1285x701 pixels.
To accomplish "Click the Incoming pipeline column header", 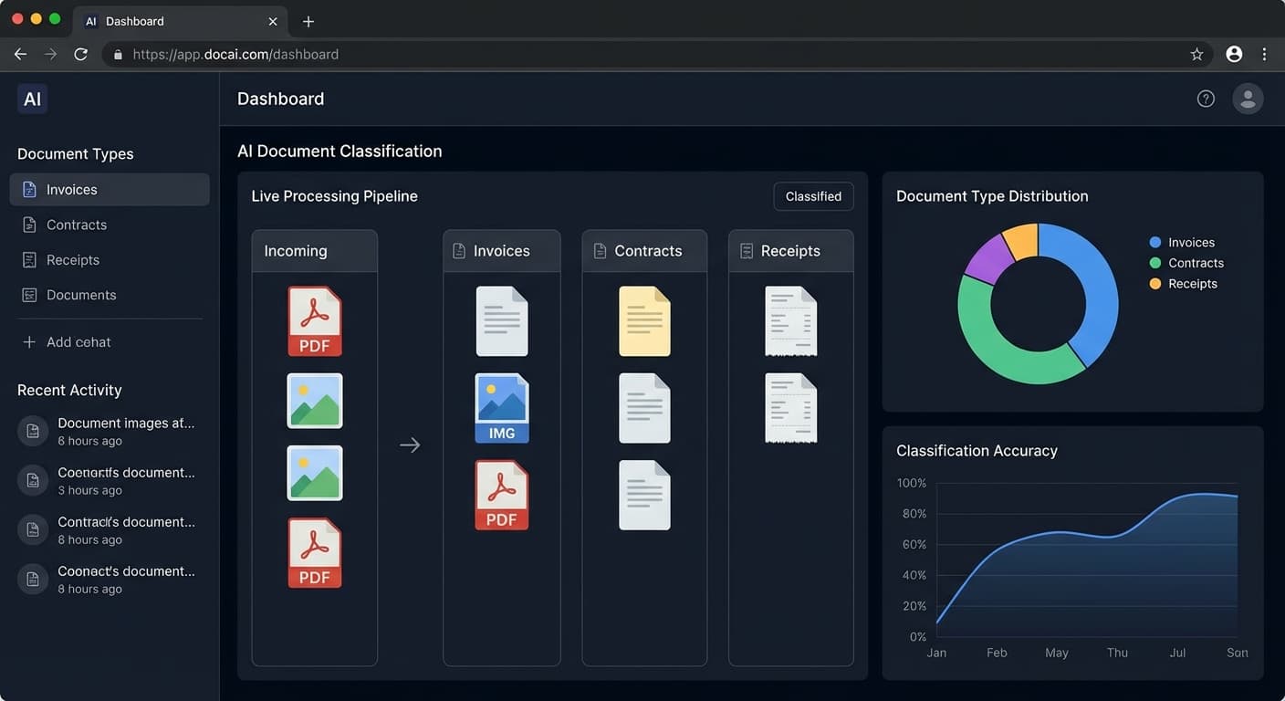I will (x=315, y=251).
